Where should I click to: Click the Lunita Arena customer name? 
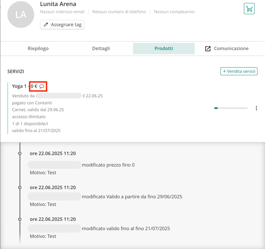58,4
